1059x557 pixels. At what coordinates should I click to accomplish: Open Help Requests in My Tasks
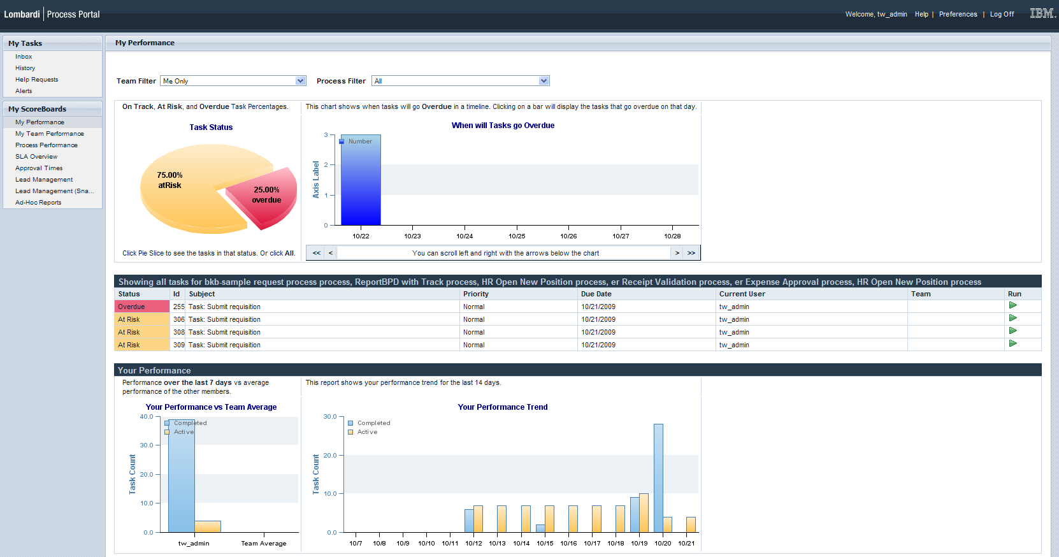click(x=36, y=80)
